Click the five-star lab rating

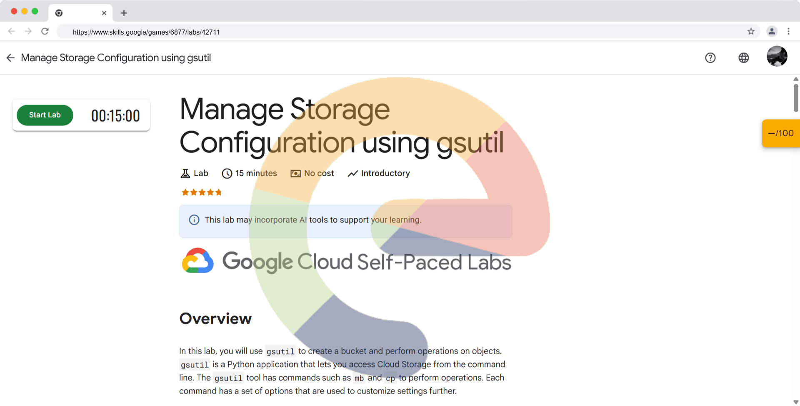tap(202, 192)
